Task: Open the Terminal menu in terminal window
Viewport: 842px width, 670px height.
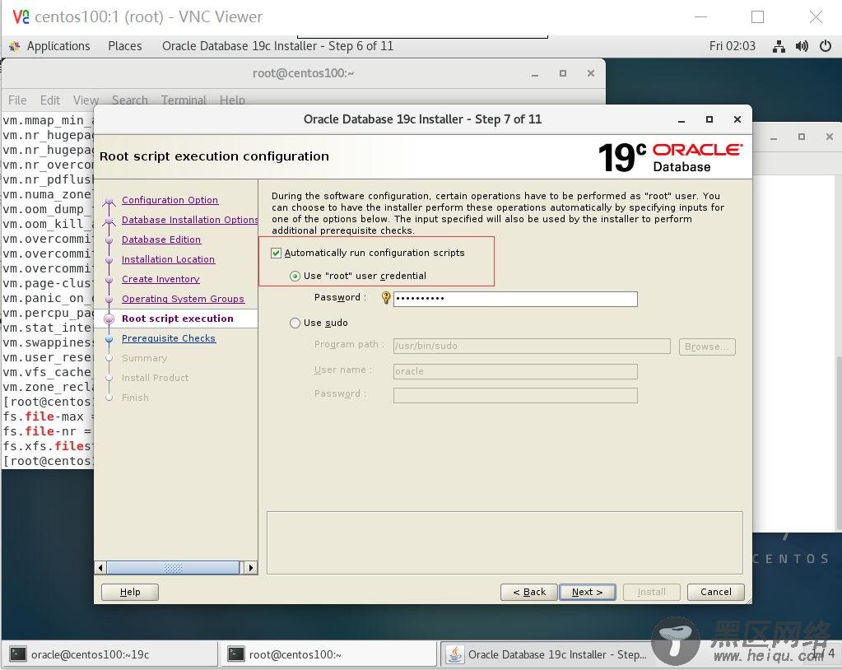Action: pos(184,100)
